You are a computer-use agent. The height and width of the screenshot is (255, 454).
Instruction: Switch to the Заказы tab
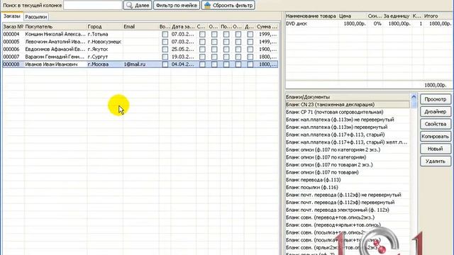pyautogui.click(x=12, y=16)
